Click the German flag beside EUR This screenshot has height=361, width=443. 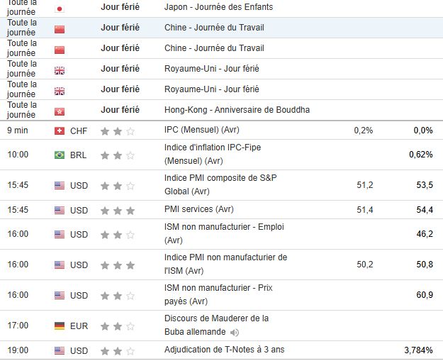60,326
